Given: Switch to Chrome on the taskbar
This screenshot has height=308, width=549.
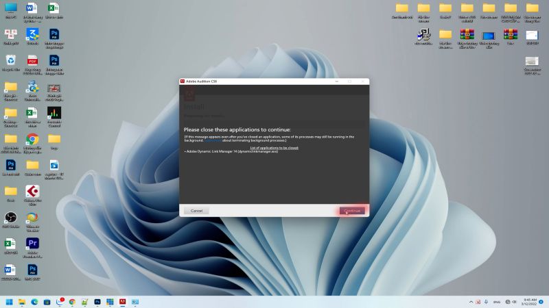Looking at the screenshot, I should (72, 302).
